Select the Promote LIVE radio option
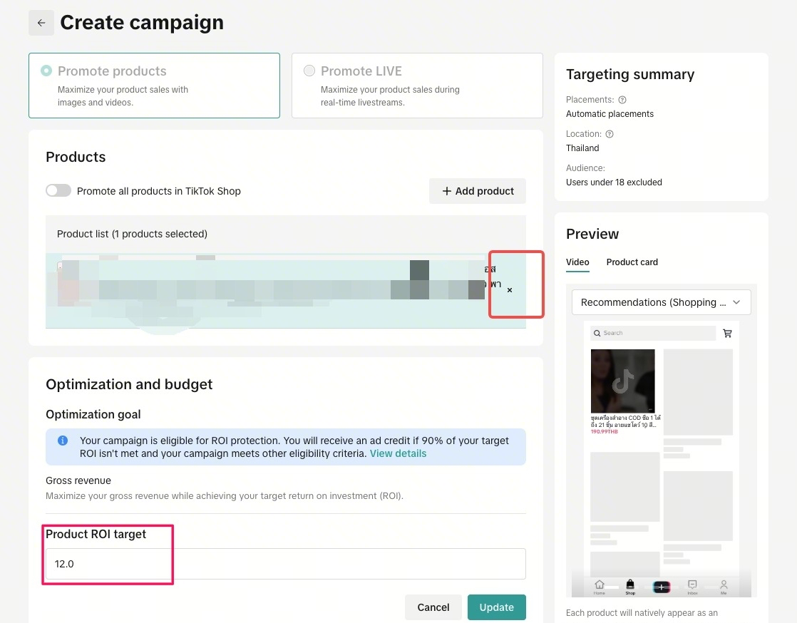The image size is (797, 623). pyautogui.click(x=309, y=71)
